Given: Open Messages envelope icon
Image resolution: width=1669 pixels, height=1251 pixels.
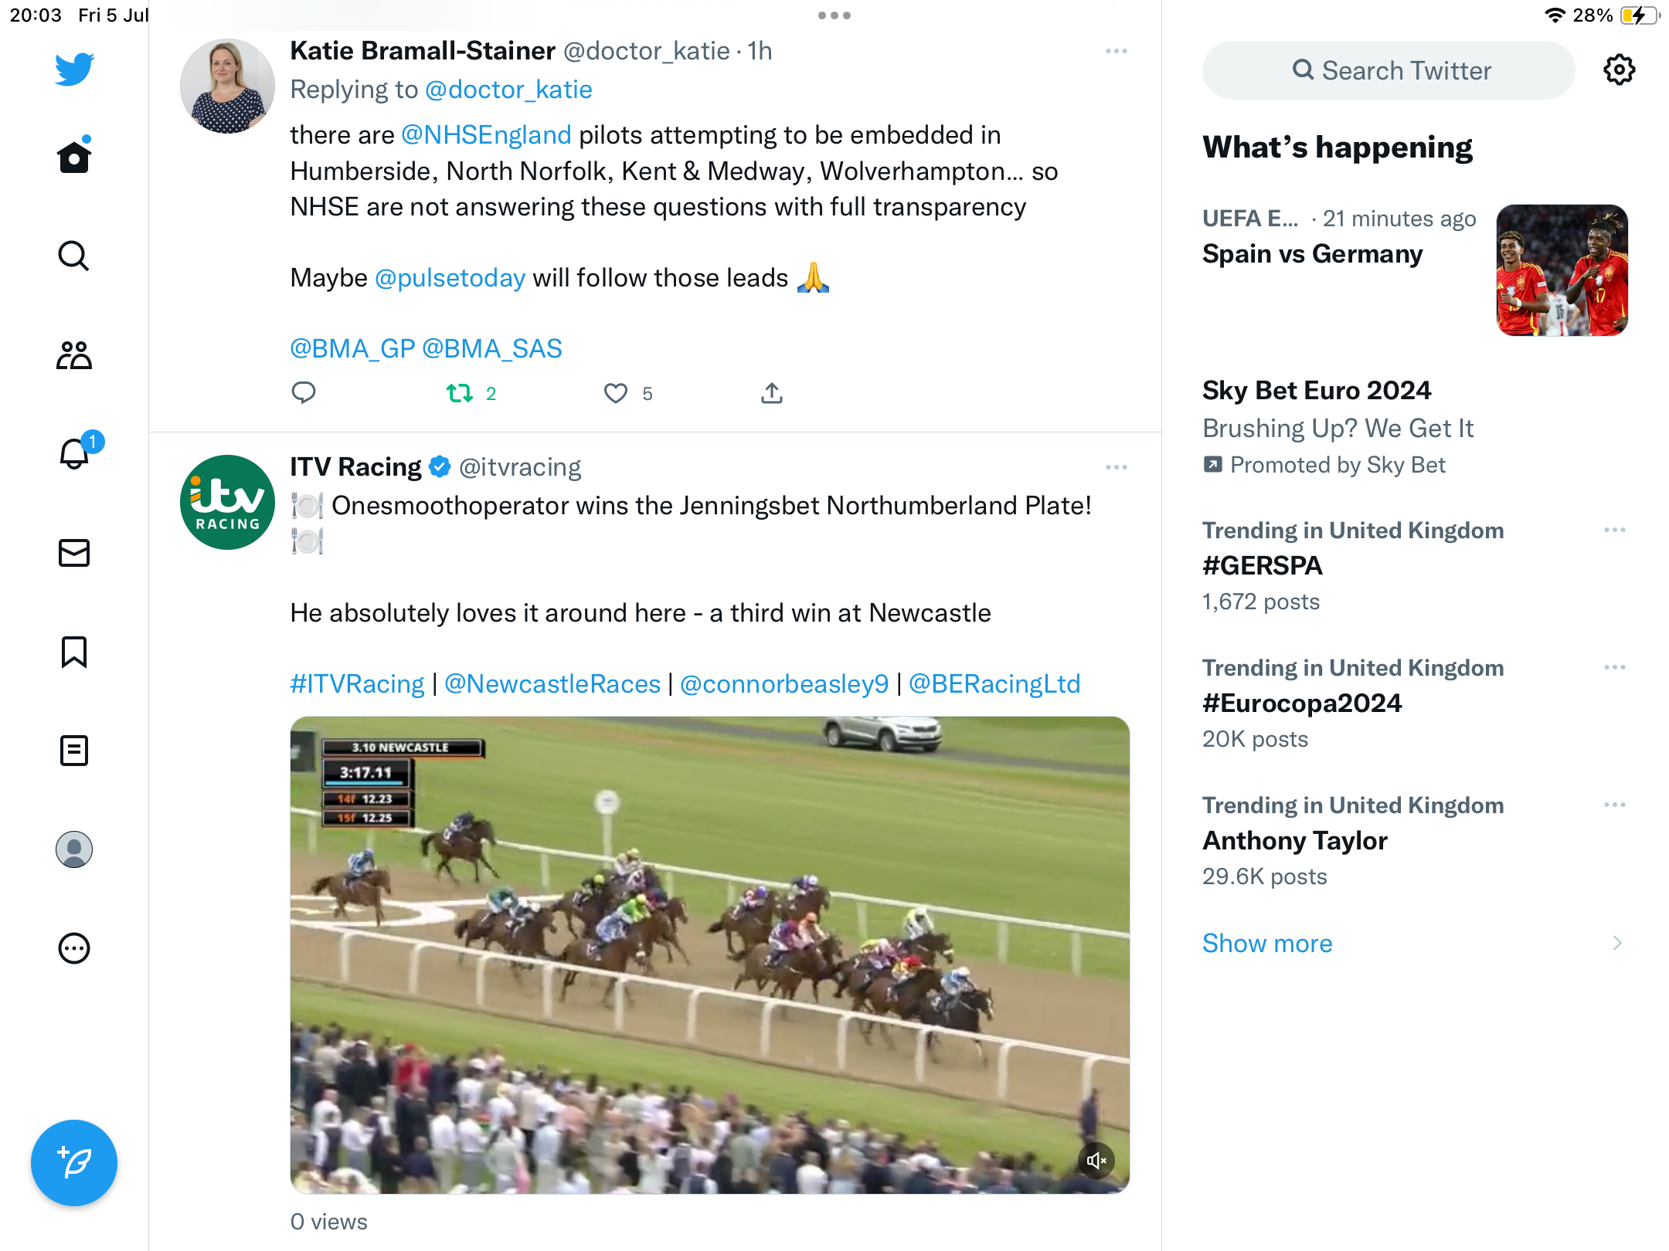Looking at the screenshot, I should coord(74,553).
